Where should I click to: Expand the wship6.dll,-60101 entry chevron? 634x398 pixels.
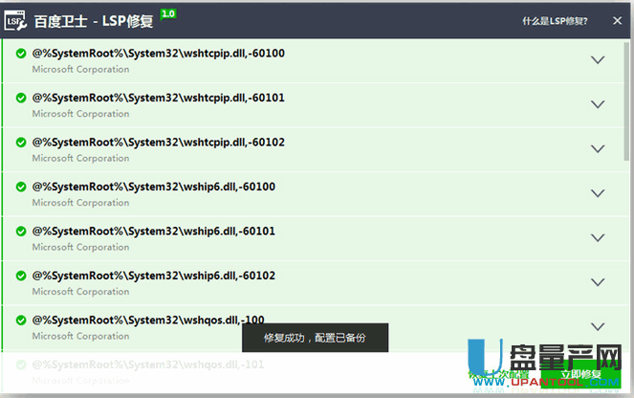coord(599,238)
